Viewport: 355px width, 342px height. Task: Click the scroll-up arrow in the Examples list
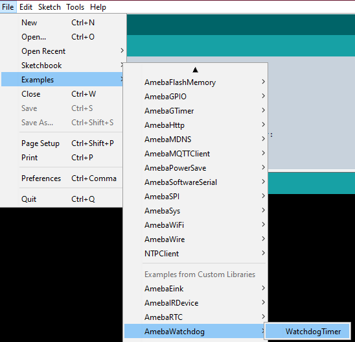coord(196,70)
